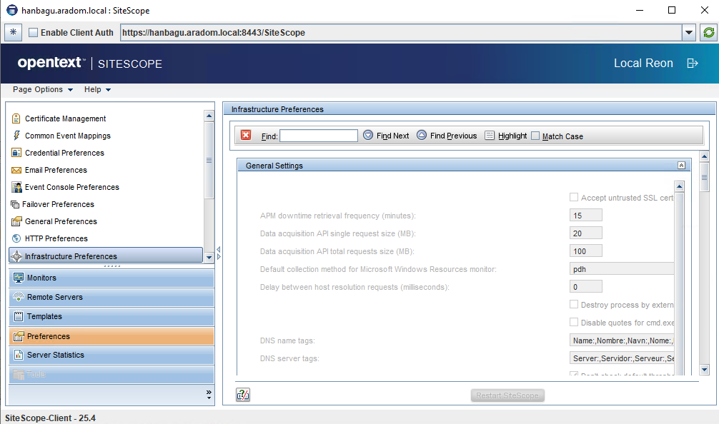Image resolution: width=719 pixels, height=424 pixels.
Task: Click preferences list scrollbar up arrow
Action: (209, 116)
